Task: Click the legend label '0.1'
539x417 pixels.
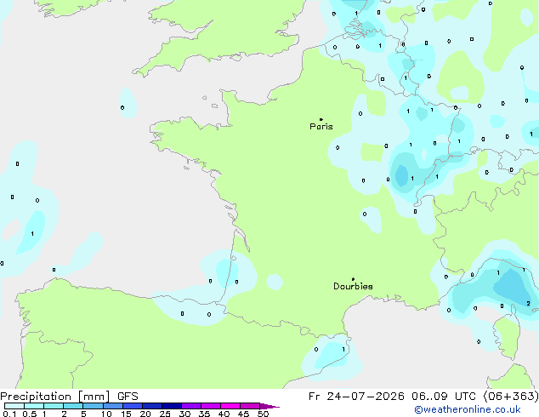Action: (9, 414)
